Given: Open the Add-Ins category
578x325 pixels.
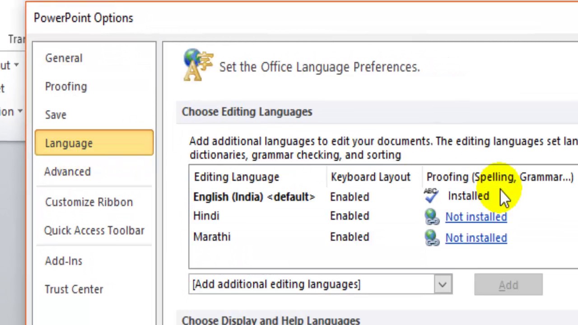Looking at the screenshot, I should click(64, 261).
